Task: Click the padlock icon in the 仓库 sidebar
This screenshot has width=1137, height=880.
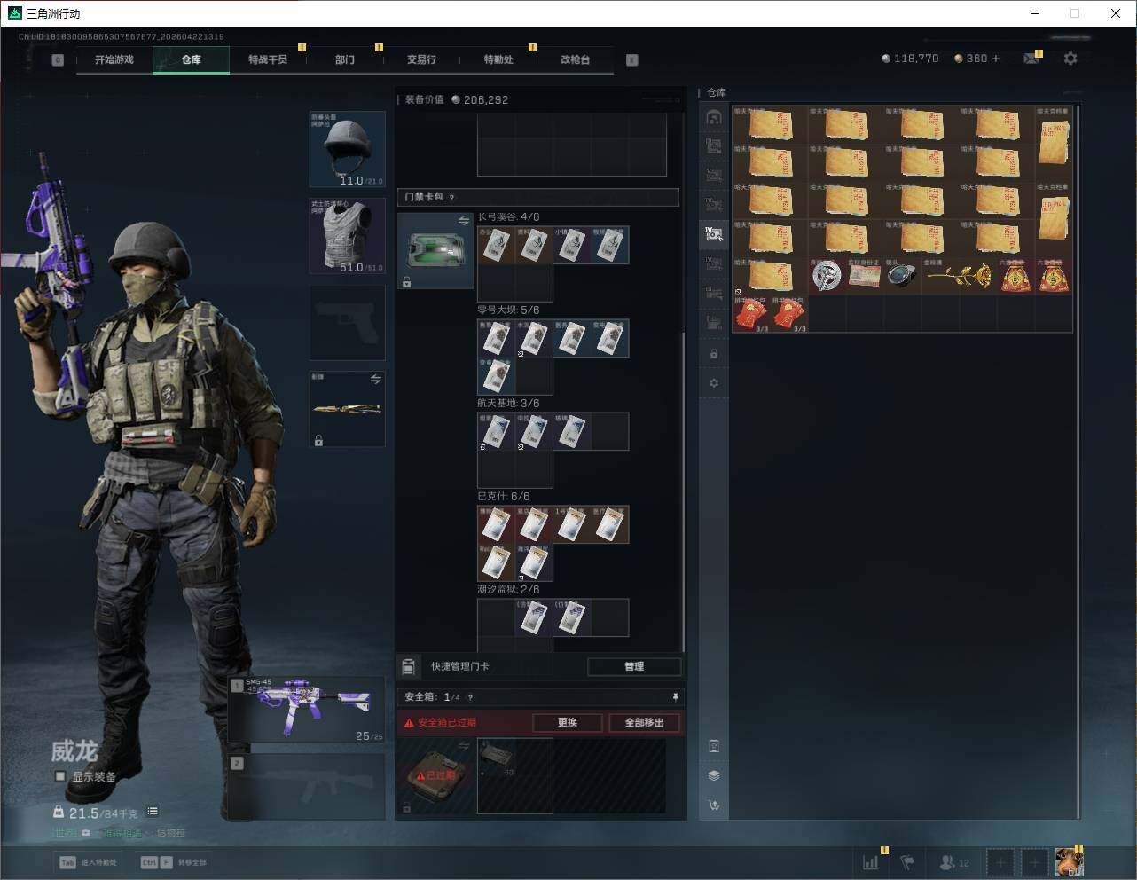Action: 714,354
